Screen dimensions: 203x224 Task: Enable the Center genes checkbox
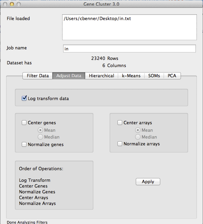pos(24,123)
